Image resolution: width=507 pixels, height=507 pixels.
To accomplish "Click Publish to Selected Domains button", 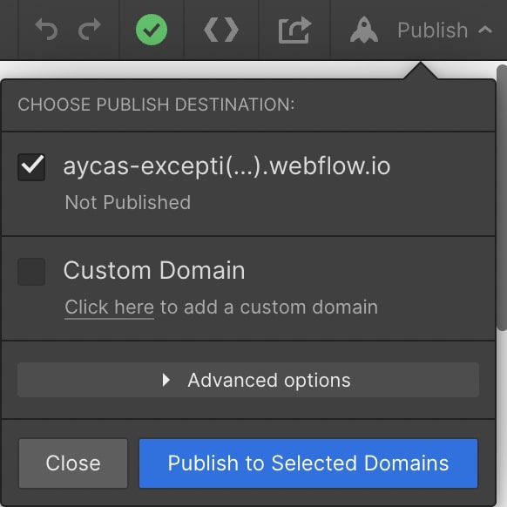I will tap(308, 463).
